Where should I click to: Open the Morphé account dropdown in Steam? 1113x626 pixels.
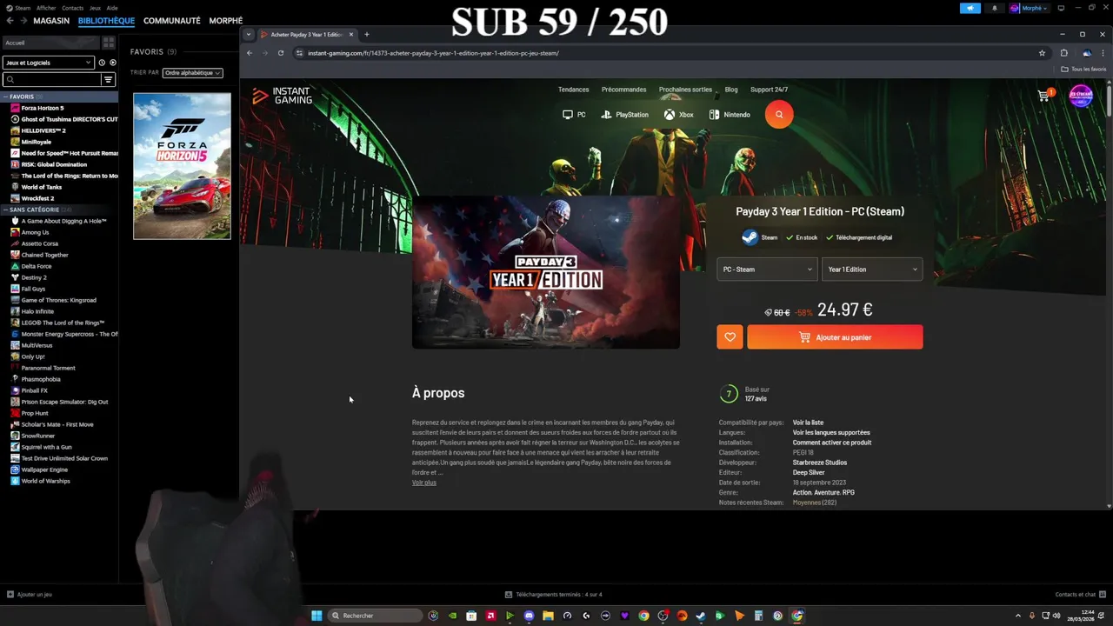(x=1030, y=8)
